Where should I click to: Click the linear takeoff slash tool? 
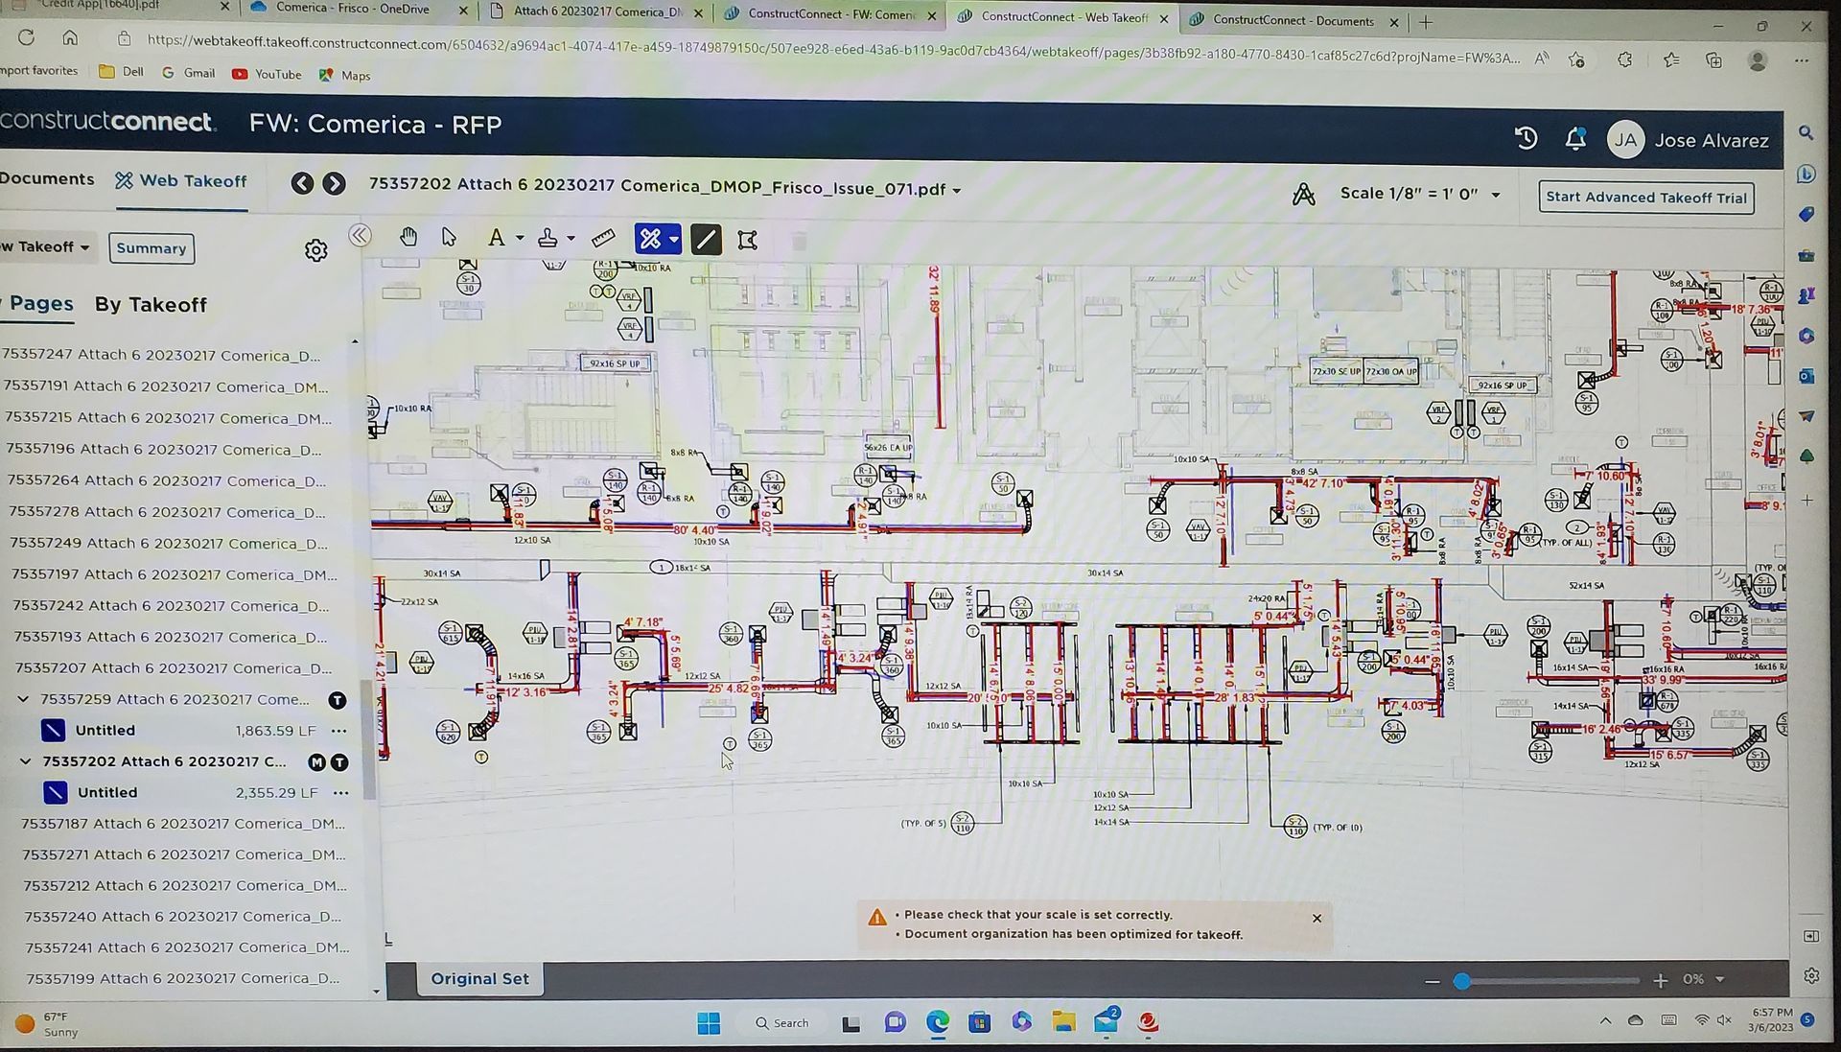(x=706, y=238)
